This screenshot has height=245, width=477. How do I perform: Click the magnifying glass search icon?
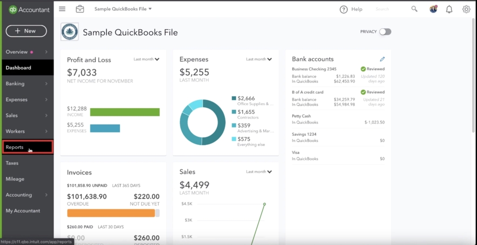[x=414, y=9]
